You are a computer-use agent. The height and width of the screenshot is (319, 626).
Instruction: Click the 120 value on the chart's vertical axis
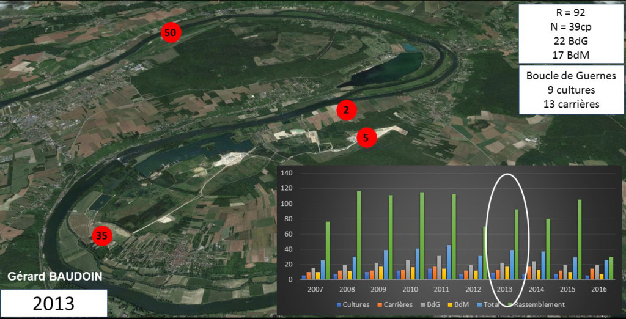coord(287,188)
